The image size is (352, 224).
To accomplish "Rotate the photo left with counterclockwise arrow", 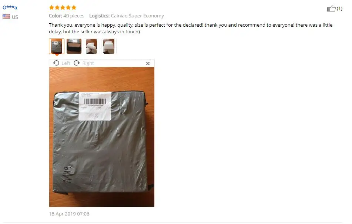I will tap(56, 63).
